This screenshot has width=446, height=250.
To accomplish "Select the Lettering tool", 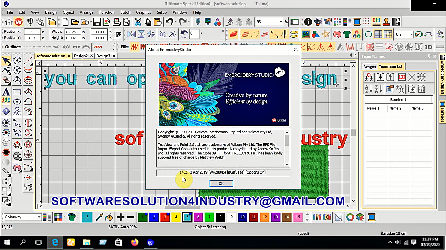I will 6,92.
